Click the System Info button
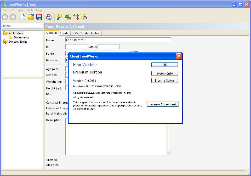Screen dimensions: 251x176 coord(164,73)
